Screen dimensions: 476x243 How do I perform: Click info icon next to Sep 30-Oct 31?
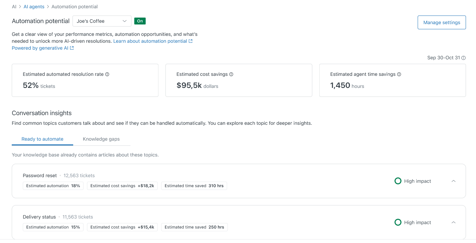pos(464,58)
